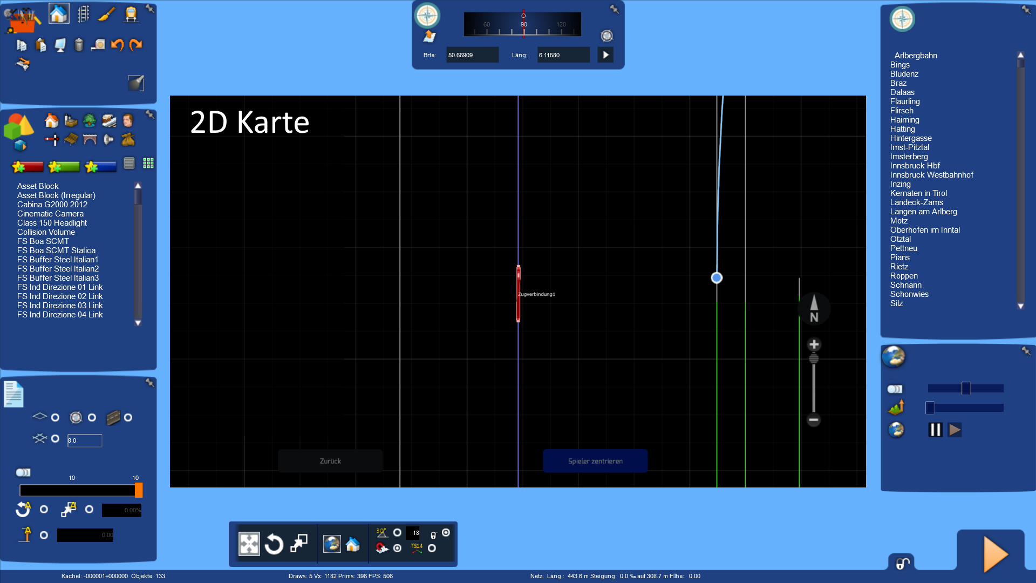Choose the tree vegetation category icon
The image size is (1036, 583).
(90, 120)
